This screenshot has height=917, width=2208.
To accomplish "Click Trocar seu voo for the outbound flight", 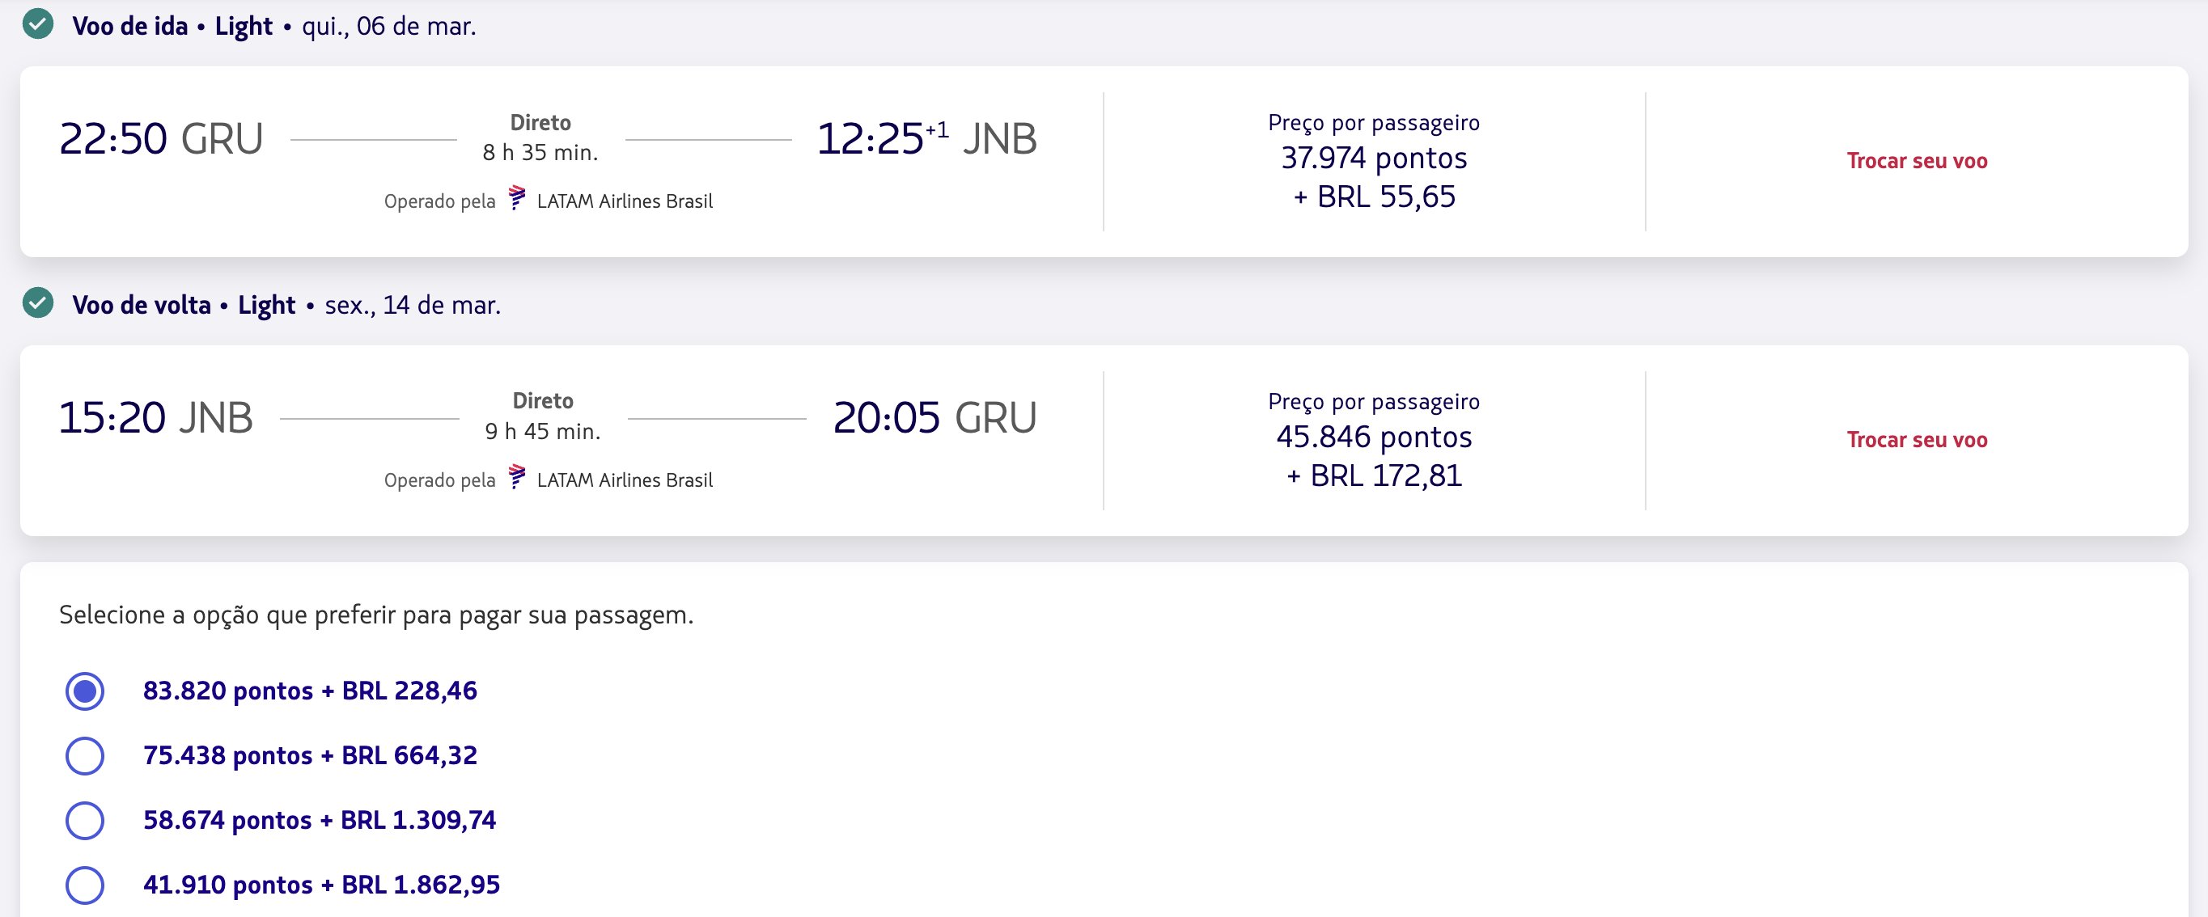I will (1917, 161).
